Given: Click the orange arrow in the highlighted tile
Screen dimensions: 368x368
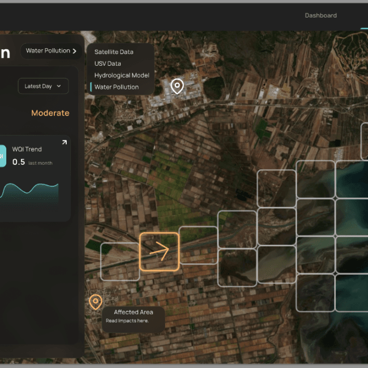Looking at the screenshot, I should [x=160, y=251].
